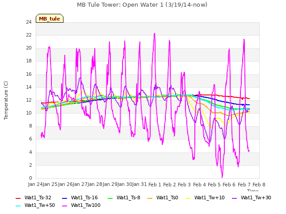This screenshot has height=214, width=286.
Task: Click the Jan 24 x-axis tick label
Action: [35, 185]
